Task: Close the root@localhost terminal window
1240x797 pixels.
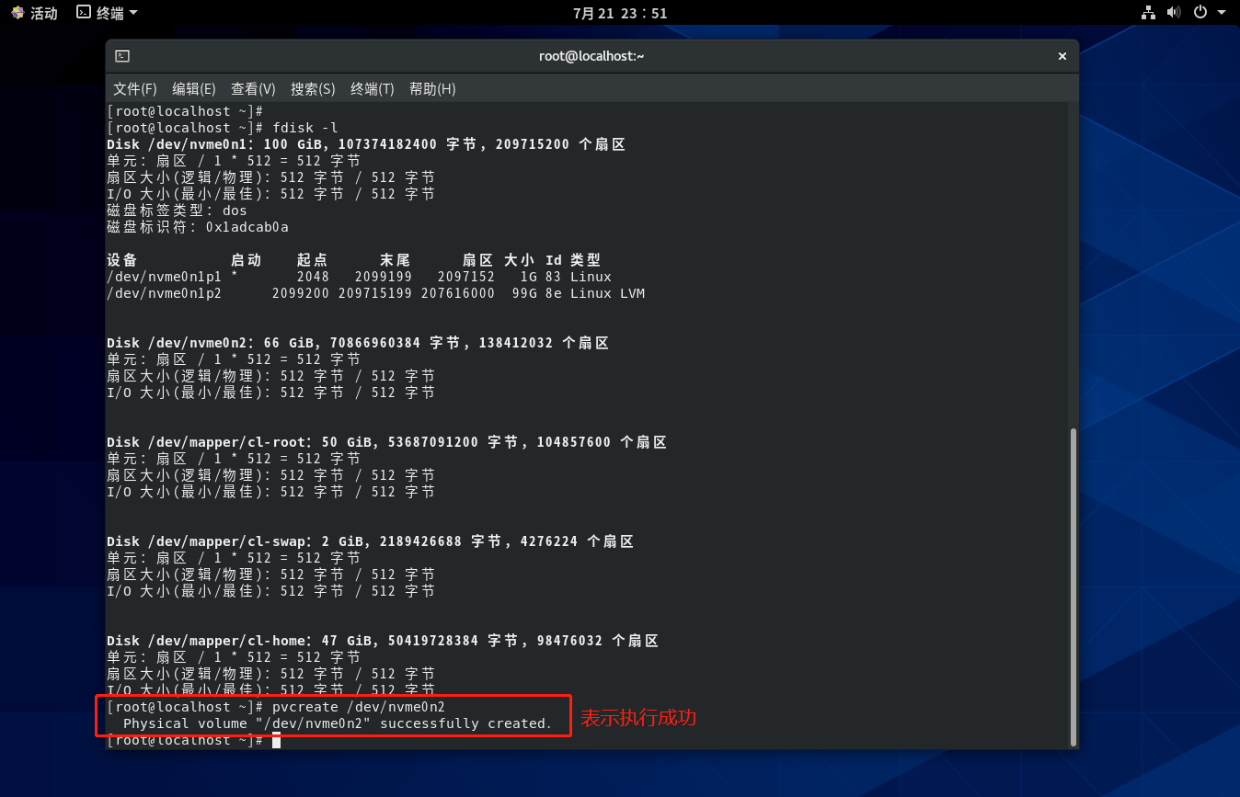Action: click(x=1062, y=56)
